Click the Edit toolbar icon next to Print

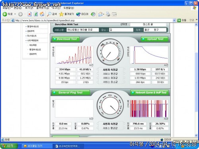tap(114, 14)
